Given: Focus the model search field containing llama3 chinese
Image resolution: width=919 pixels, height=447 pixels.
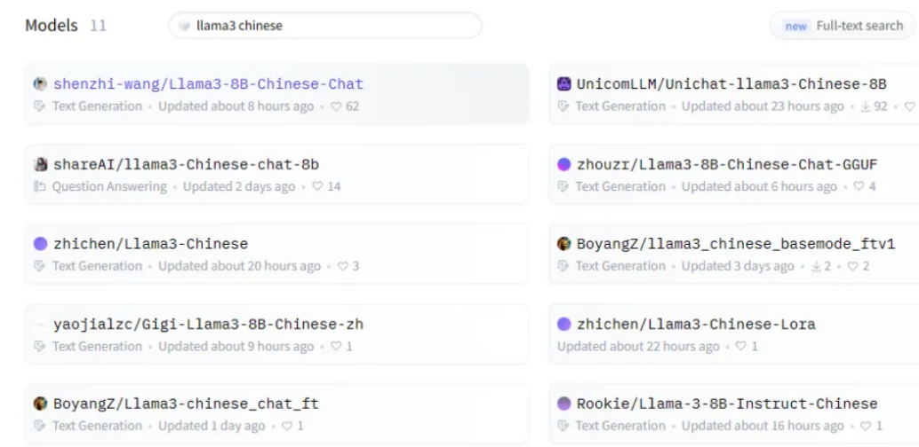Looking at the screenshot, I should (x=325, y=26).
